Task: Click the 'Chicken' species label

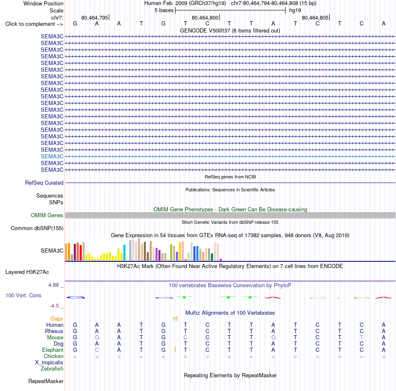Action: click(x=53, y=356)
